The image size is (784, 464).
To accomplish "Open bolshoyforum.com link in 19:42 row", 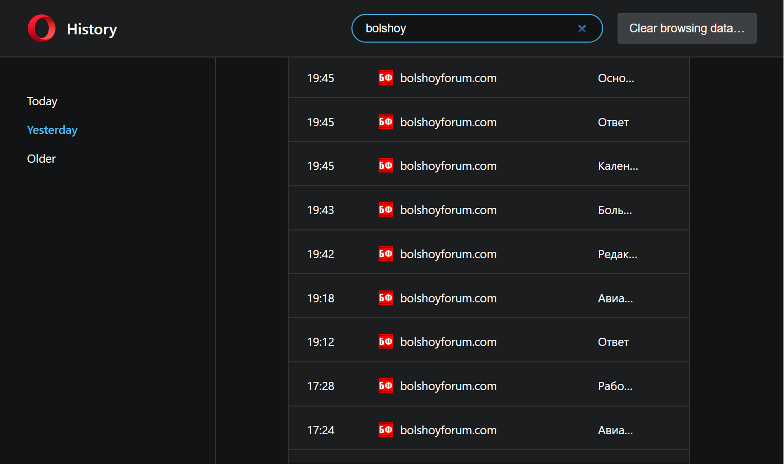I will [449, 254].
